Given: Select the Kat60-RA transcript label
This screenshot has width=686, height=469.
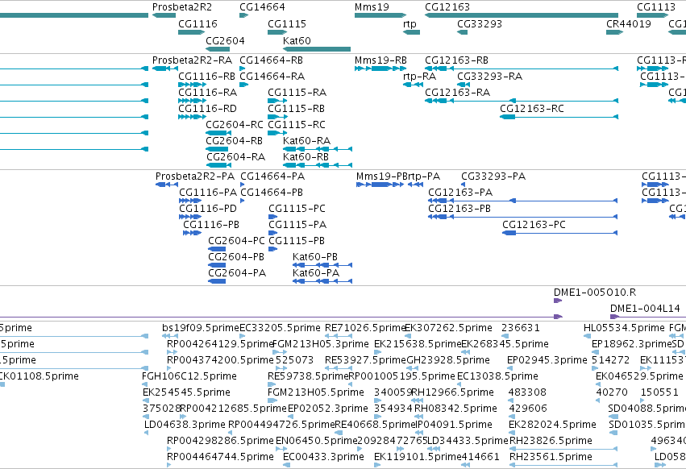Looking at the screenshot, I should coord(306,141).
